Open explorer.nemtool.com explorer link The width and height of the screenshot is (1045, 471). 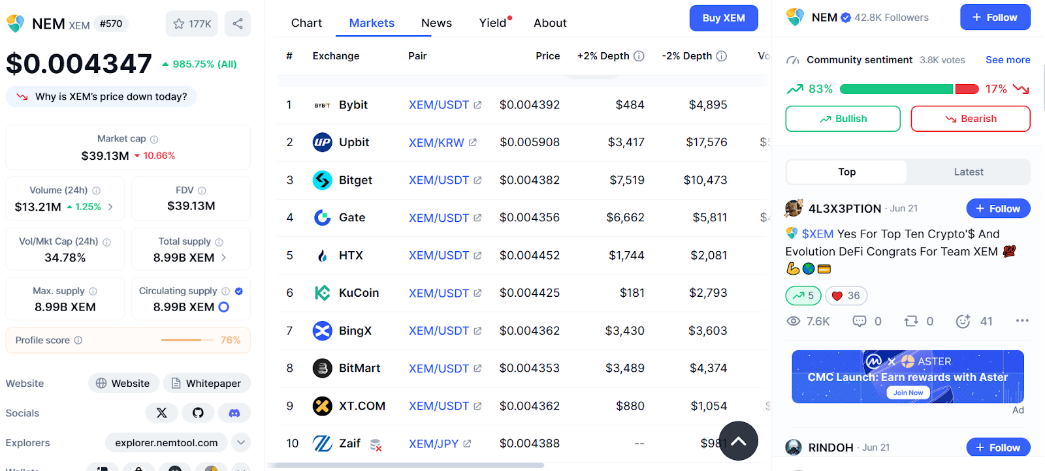click(x=167, y=442)
